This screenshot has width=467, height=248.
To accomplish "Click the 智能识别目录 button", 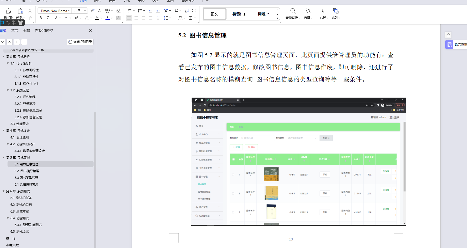I will tap(80, 42).
